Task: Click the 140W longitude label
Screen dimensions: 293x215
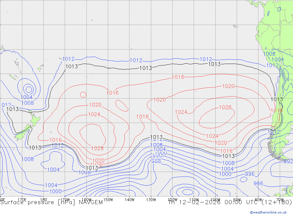Action: coord(130,200)
